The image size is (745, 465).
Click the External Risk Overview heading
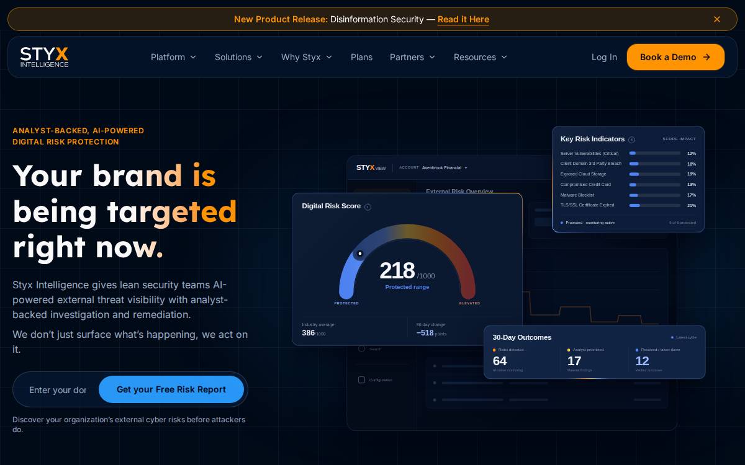(x=459, y=191)
